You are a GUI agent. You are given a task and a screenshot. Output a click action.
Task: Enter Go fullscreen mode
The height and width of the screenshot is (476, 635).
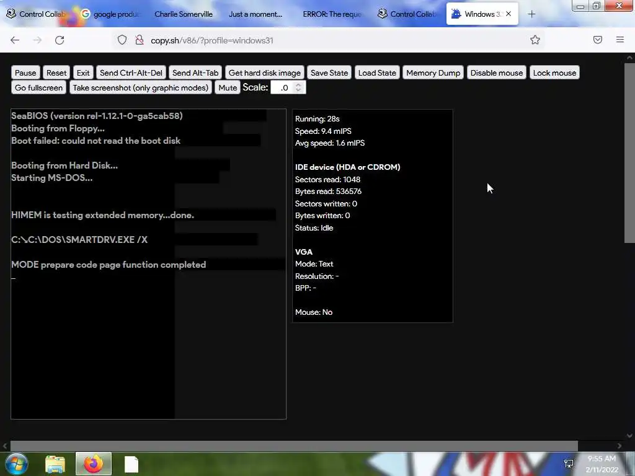pyautogui.click(x=38, y=88)
